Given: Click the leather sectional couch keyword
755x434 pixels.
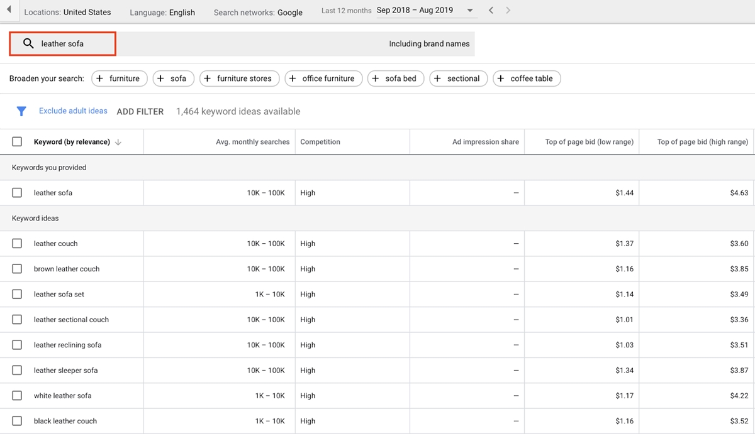Looking at the screenshot, I should (71, 320).
